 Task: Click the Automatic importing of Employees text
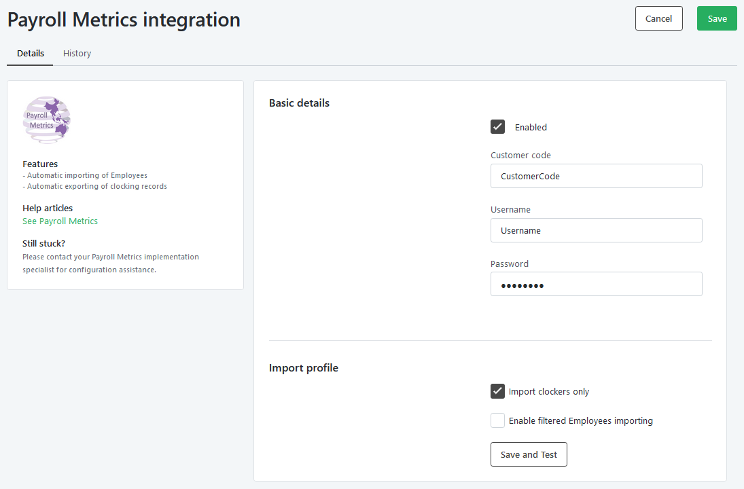(x=85, y=175)
